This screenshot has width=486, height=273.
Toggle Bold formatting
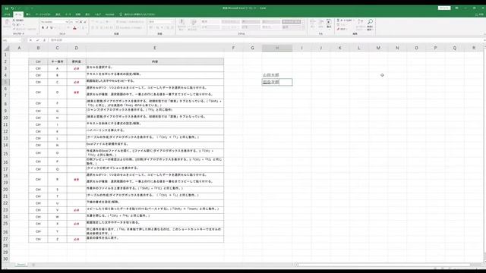click(x=43, y=28)
